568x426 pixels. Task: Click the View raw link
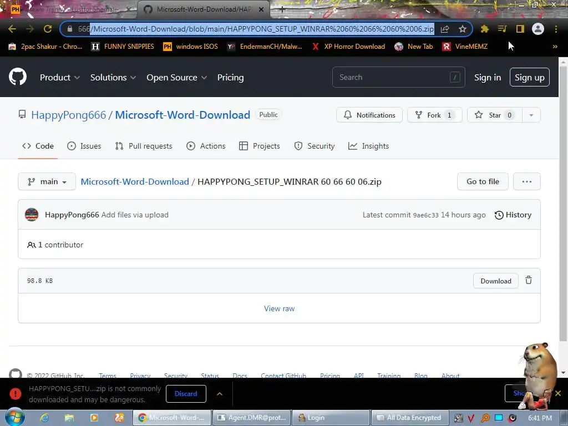[x=280, y=308]
